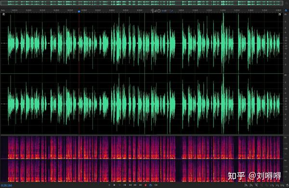
Task: Click the fade-out handle on the waveform's right corner
Action: 279,14
